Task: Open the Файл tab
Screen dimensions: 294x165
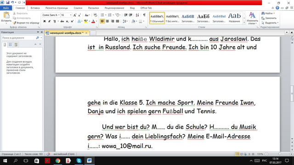Action: pos(6,8)
